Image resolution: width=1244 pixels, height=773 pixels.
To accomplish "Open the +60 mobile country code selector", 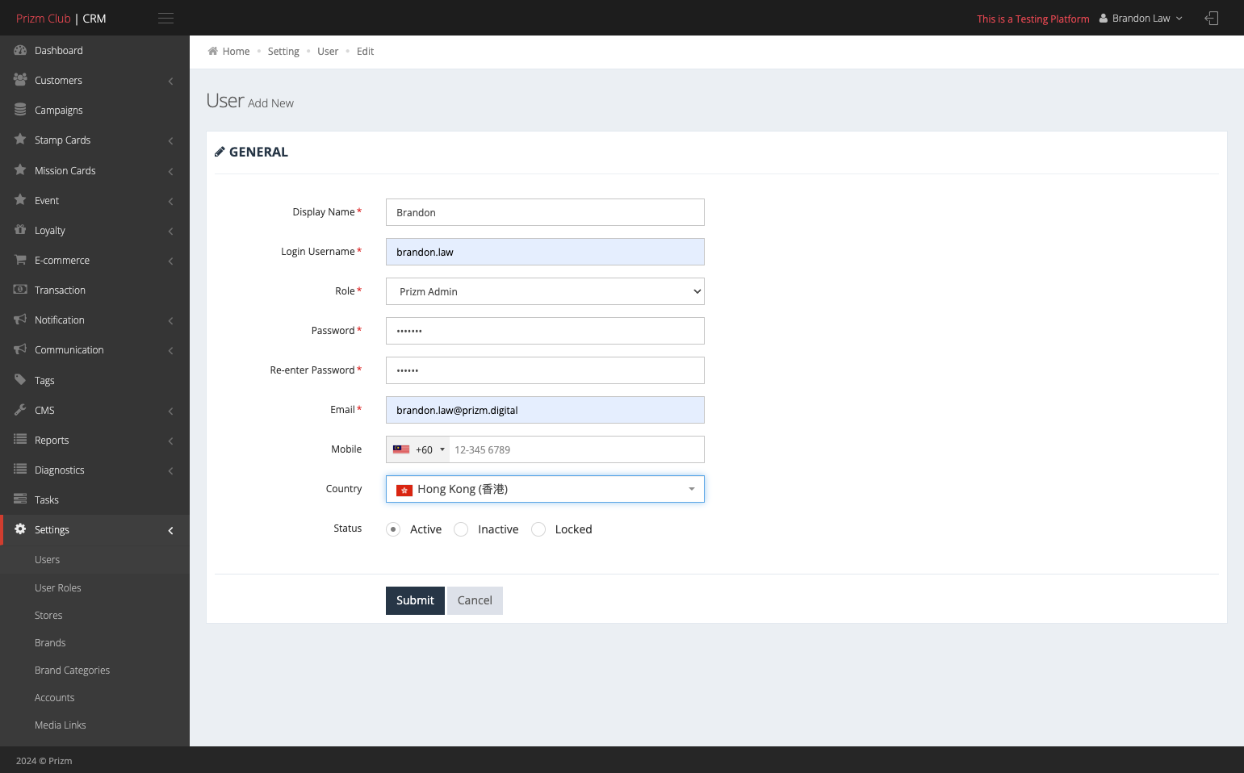I will tap(418, 449).
